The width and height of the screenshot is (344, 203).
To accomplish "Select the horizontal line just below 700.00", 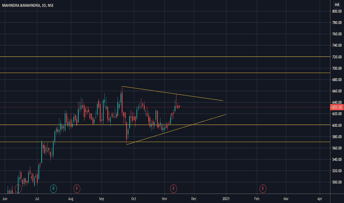I will [165, 73].
